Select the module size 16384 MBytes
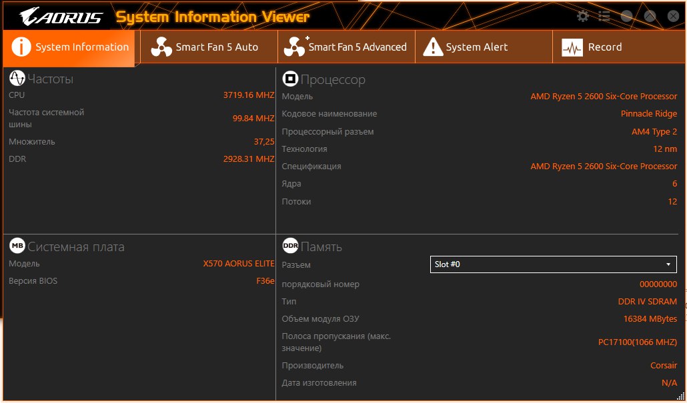 (x=650, y=319)
